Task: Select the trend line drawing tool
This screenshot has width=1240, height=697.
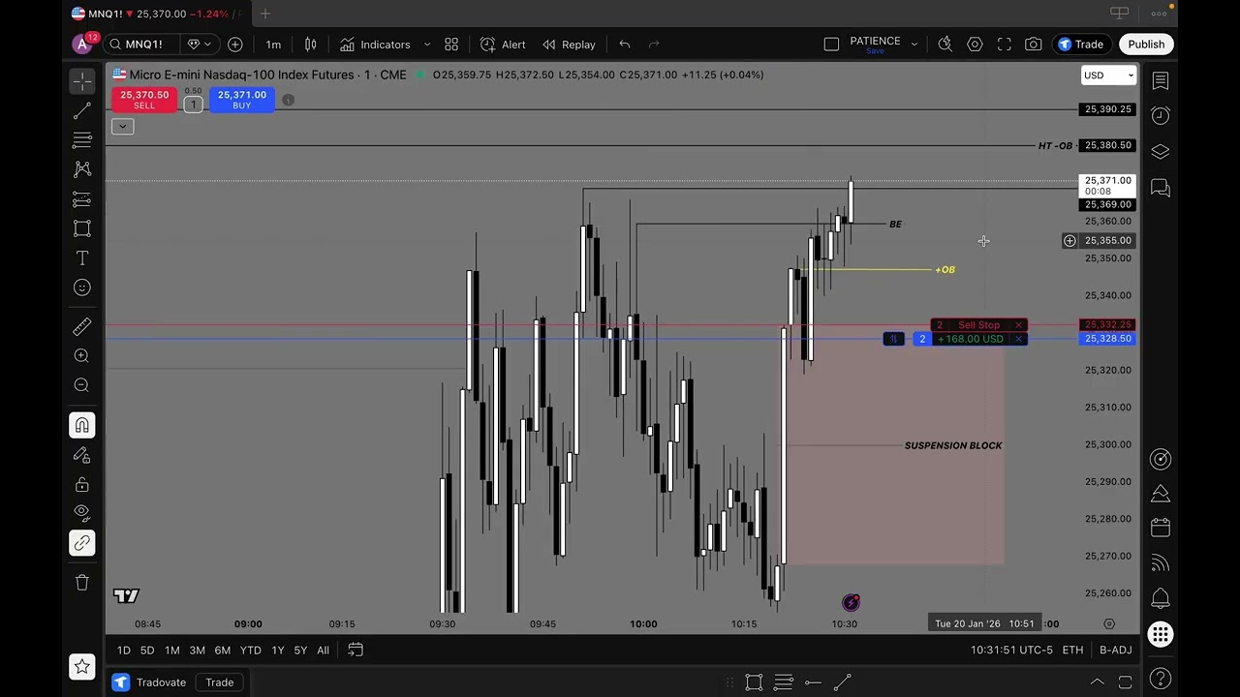Action: coord(82,111)
